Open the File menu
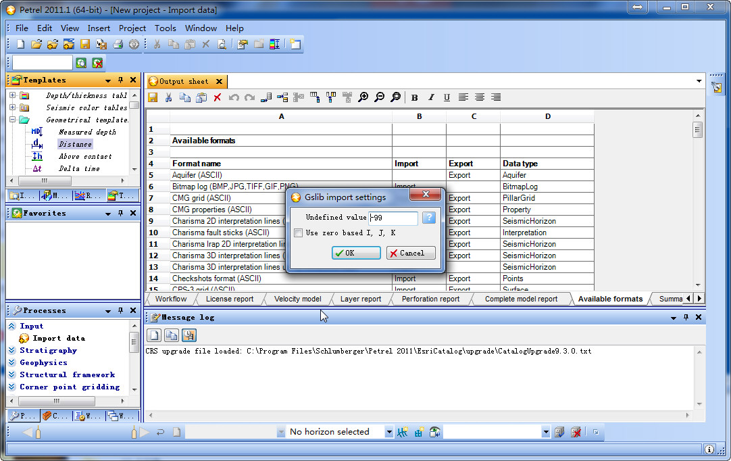The width and height of the screenshot is (731, 461). 22,28
